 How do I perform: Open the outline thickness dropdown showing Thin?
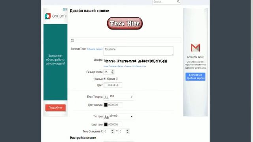point(119,97)
